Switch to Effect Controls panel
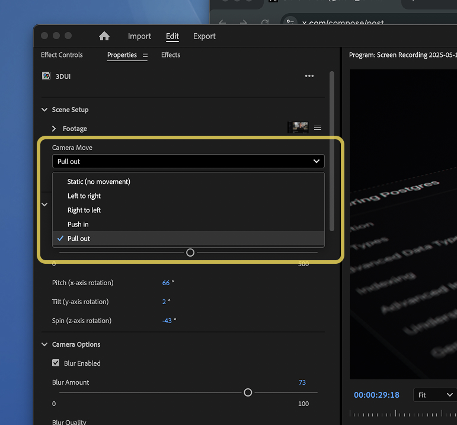Screen dimensions: 457x425 click(x=62, y=55)
